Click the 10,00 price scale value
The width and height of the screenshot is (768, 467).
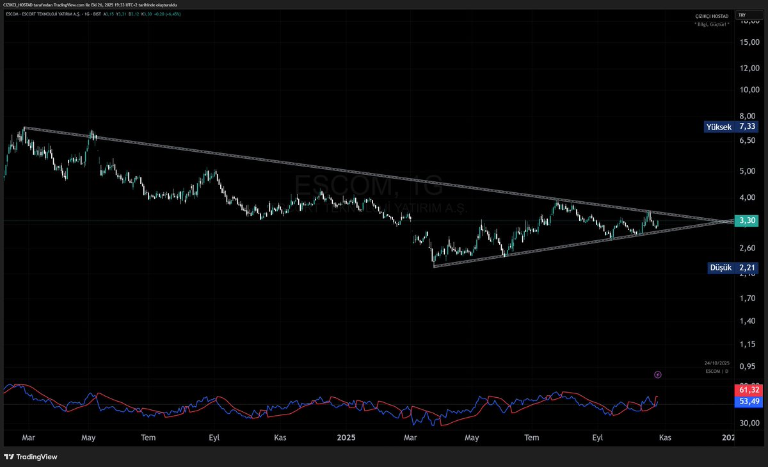tap(749, 90)
